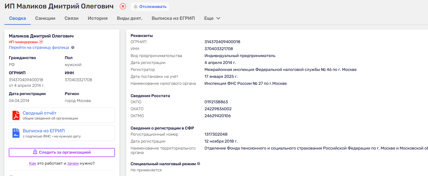428x176 pixels.
Task: Click OKTMO value 24629420106
Action: click(x=218, y=116)
